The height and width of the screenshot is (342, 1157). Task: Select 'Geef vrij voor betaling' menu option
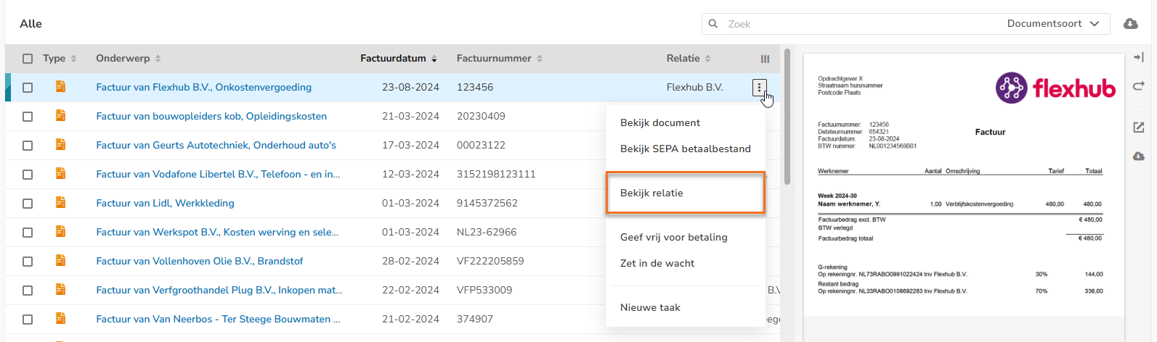pyautogui.click(x=673, y=237)
